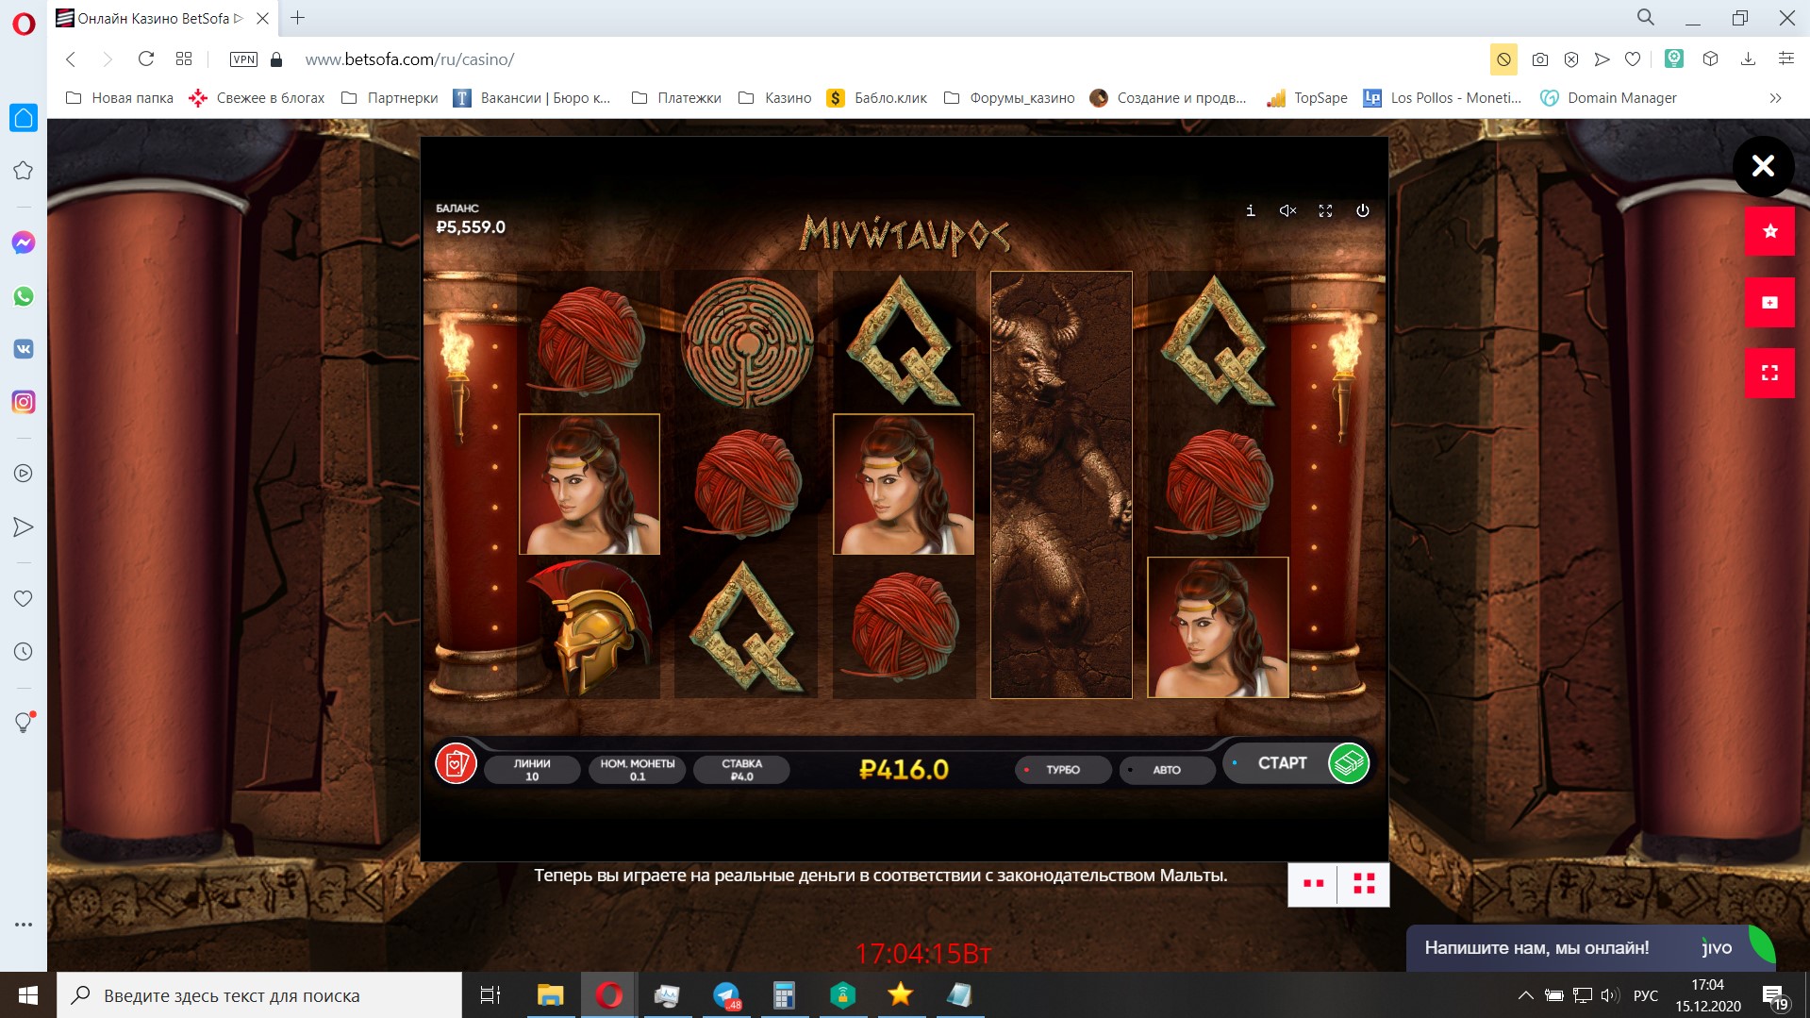Close the game overlay with X
This screenshot has height=1018, width=1810.
coord(1763,166)
